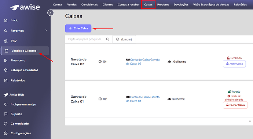Click the search magnifier icon
This screenshot has height=139, width=253.
[x=107, y=39]
